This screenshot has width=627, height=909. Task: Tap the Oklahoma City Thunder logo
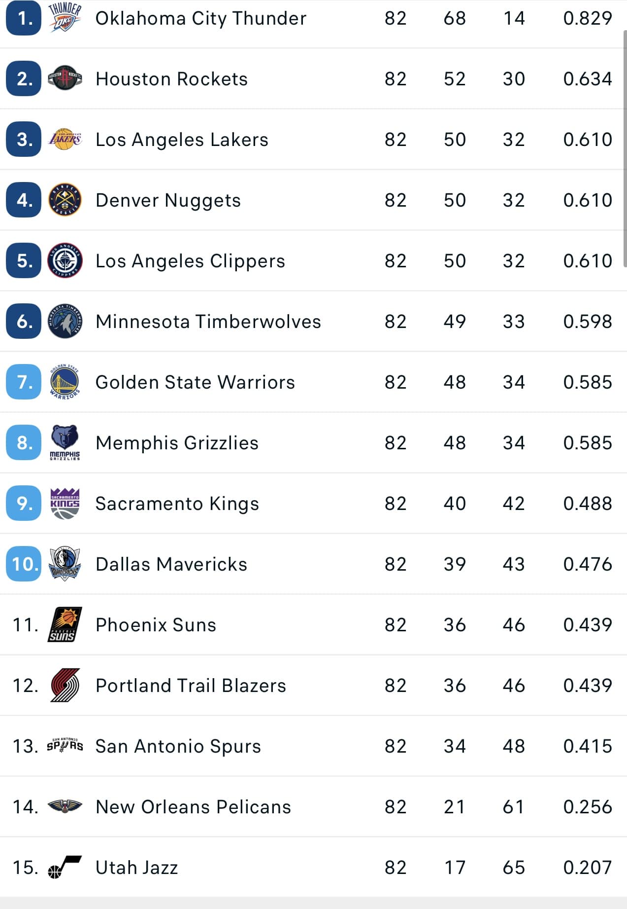tap(65, 18)
